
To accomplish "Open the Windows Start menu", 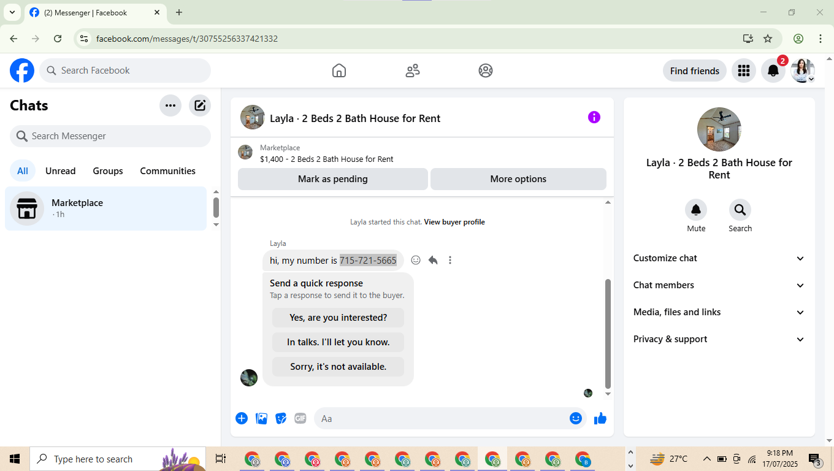I will pos(15,459).
